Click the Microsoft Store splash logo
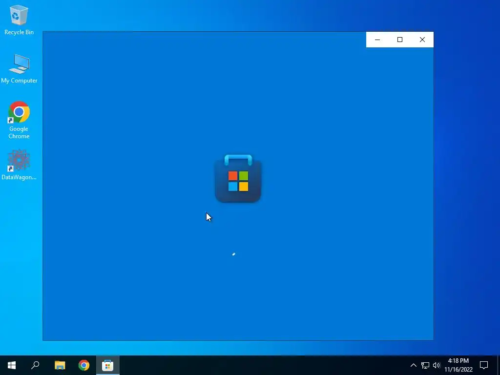The width and height of the screenshot is (500, 375). (238, 179)
